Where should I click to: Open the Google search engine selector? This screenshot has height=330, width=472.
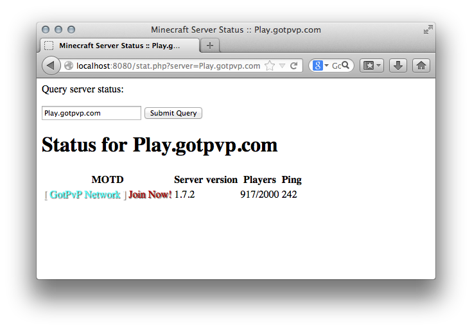pyautogui.click(x=320, y=65)
